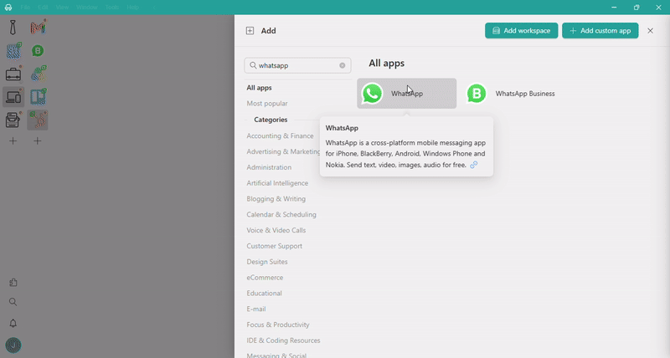Open the Gmail app in sidebar
670x358 pixels.
pos(38,28)
